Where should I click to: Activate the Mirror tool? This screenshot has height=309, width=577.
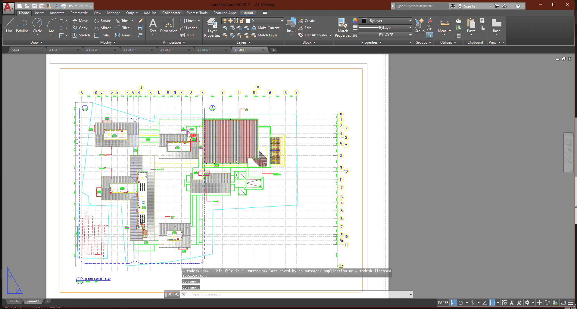click(x=102, y=28)
